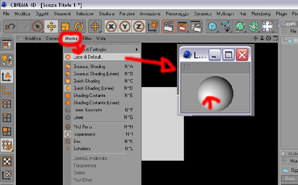This screenshot has height=185, width=298.
Task: Select the Edges mode sidebar icon
Action: (x=6, y=117)
